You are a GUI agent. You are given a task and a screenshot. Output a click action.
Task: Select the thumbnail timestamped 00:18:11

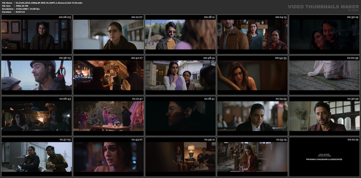[180, 34]
